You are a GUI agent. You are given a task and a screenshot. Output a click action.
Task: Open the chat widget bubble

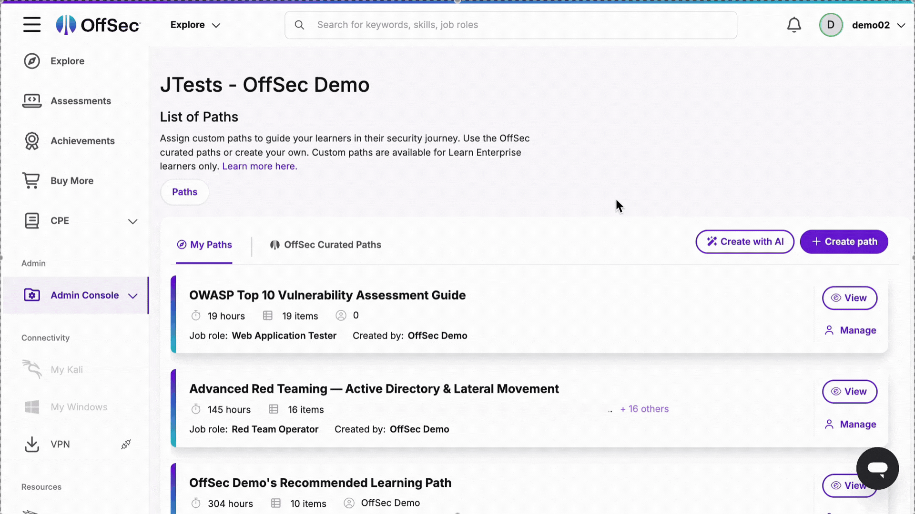point(877,468)
